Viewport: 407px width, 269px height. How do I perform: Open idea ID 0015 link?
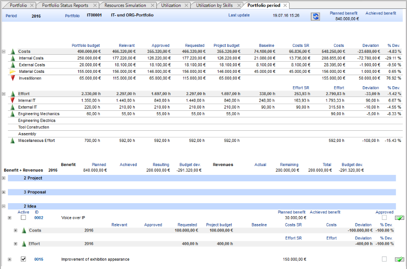point(39,259)
